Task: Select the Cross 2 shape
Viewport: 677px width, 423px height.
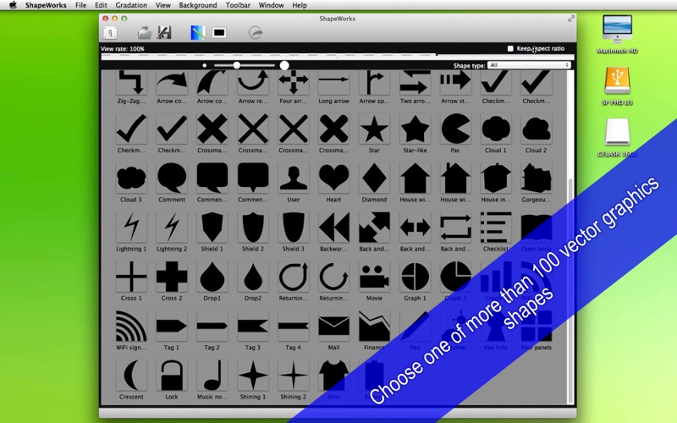Action: point(172,277)
